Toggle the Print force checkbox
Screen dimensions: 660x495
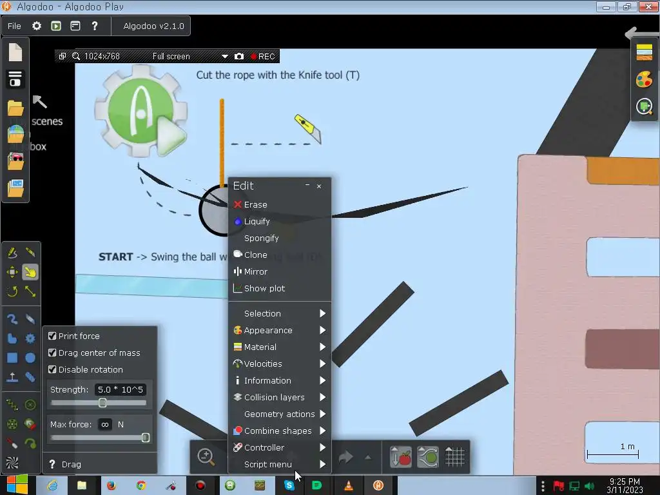coord(52,336)
